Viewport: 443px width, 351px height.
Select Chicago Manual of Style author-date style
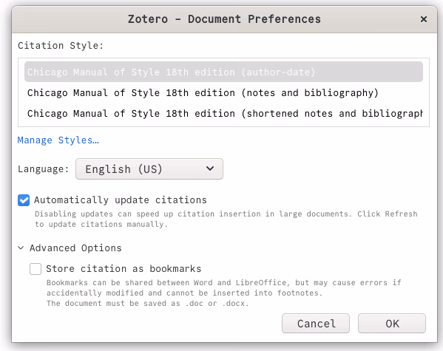223,72
